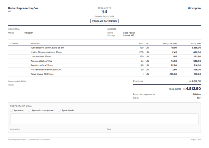Check the Aprovado com ajustes checkbox

(29, 110)
